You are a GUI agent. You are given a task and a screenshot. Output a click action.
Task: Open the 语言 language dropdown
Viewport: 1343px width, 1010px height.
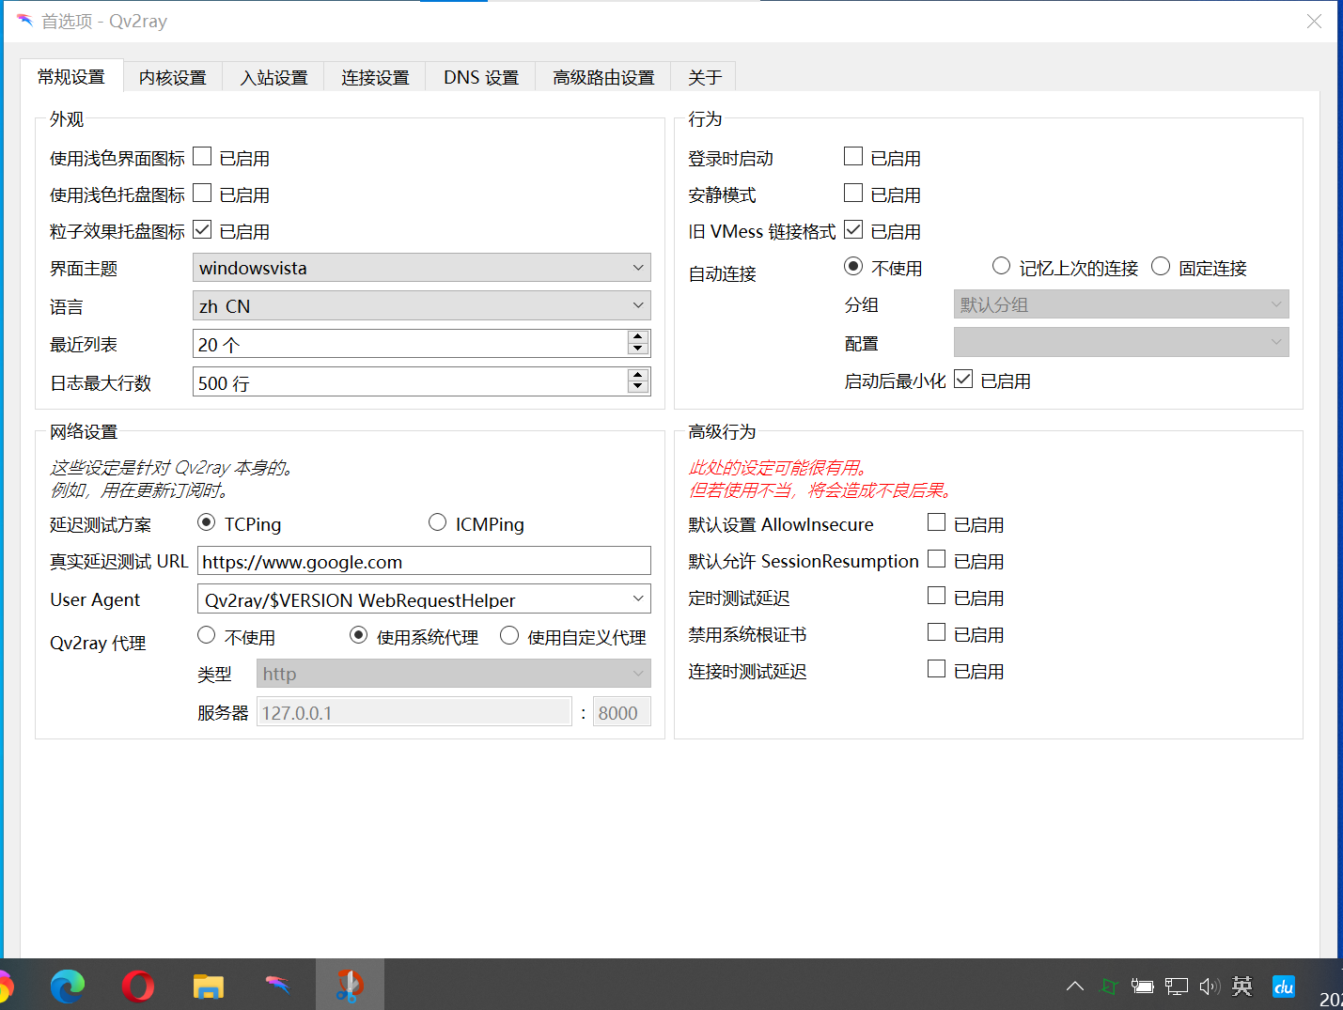pyautogui.click(x=421, y=305)
